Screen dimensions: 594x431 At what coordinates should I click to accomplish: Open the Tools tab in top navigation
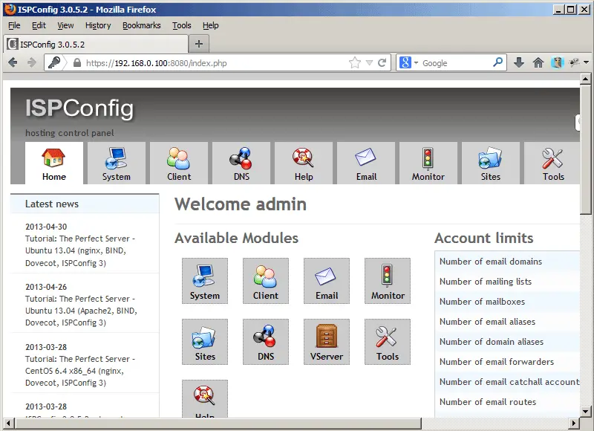552,163
